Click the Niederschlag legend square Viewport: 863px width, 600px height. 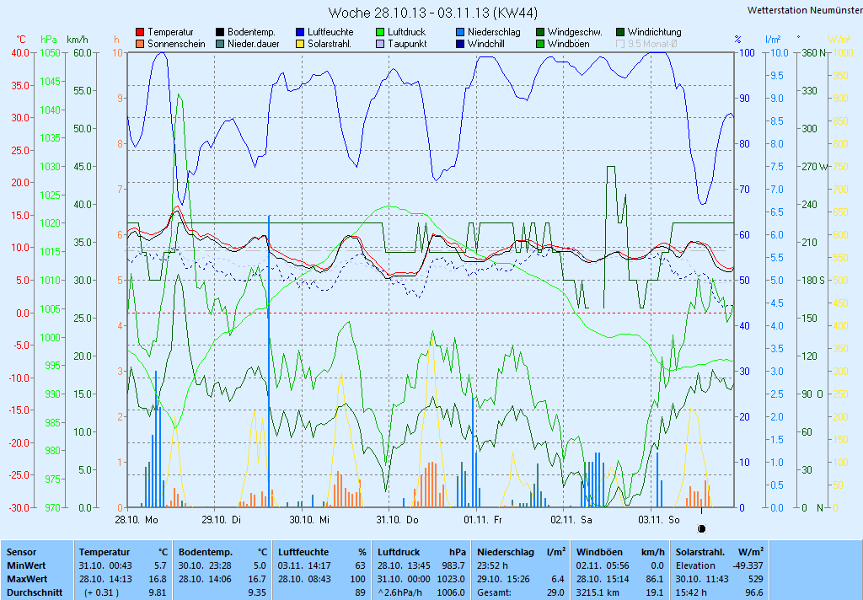[460, 32]
